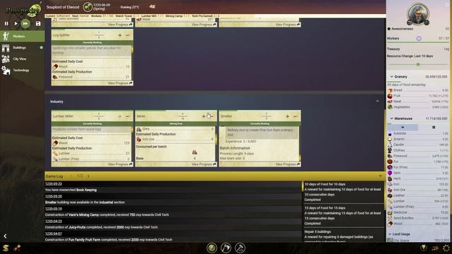452x254 pixels.
Task: Remove a worker from Log Splitter
Action: [127, 35]
